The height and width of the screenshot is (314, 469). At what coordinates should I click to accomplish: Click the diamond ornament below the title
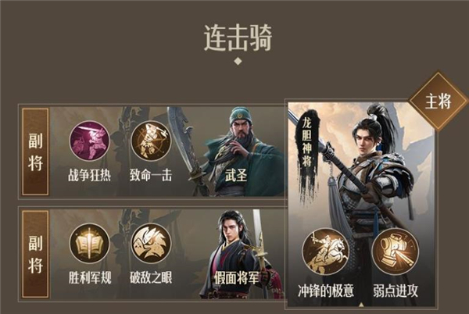pos(238,61)
